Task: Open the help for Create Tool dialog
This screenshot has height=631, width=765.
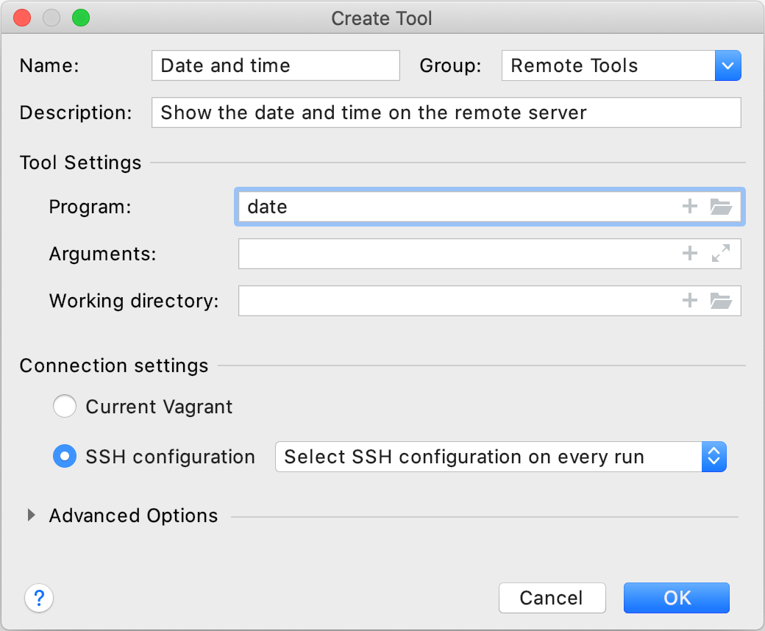Action: (39, 598)
